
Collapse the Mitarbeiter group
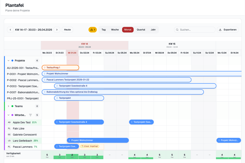pyautogui.click(x=8, y=115)
